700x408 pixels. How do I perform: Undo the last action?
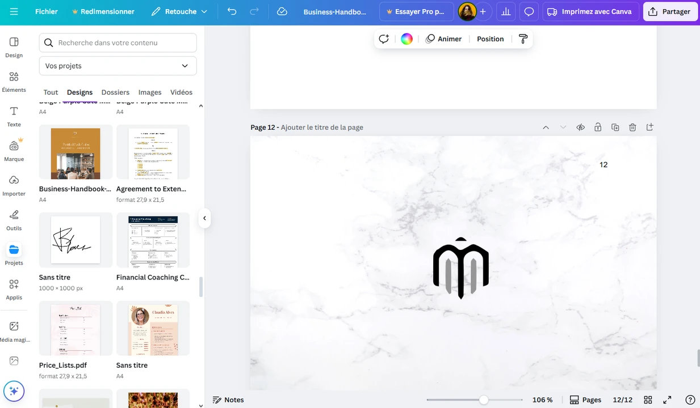232,11
